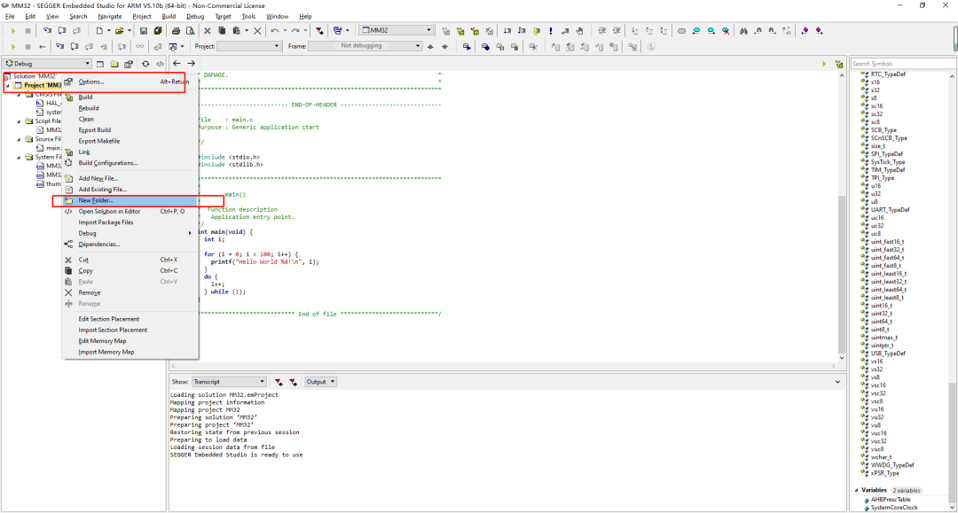The image size is (958, 513).
Task: Click the debug Go icon in second toolbar row
Action: click(12, 46)
